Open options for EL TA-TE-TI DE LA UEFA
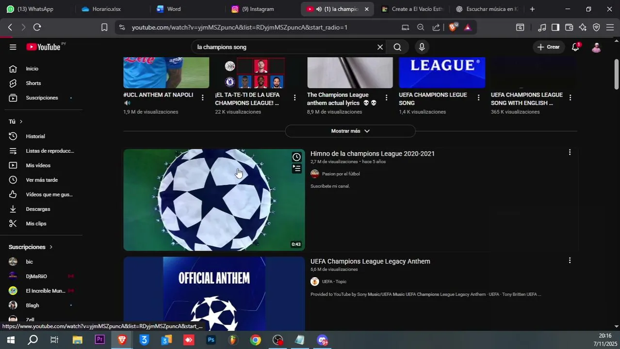620x349 pixels. click(294, 97)
